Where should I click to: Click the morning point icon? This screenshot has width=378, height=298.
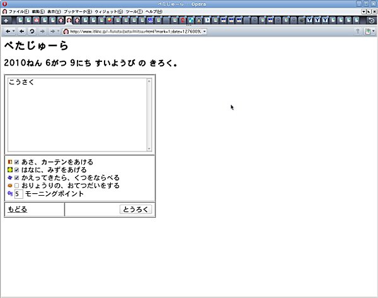(x=10, y=194)
